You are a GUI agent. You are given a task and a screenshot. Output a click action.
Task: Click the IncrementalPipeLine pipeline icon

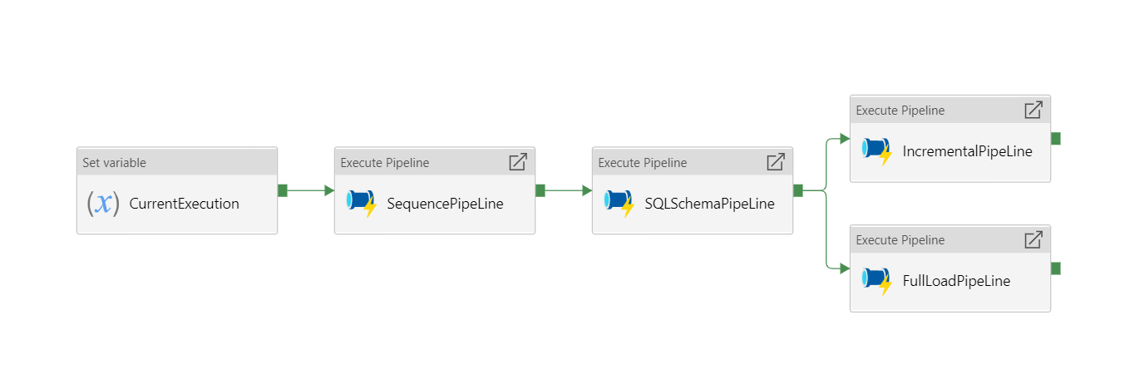pyautogui.click(x=877, y=151)
